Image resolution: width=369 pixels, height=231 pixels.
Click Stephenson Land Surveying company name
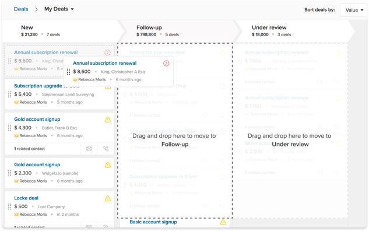point(68,94)
